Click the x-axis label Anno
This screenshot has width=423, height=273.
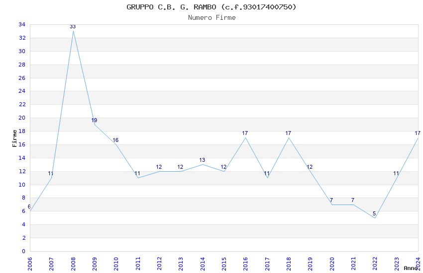click(x=411, y=268)
